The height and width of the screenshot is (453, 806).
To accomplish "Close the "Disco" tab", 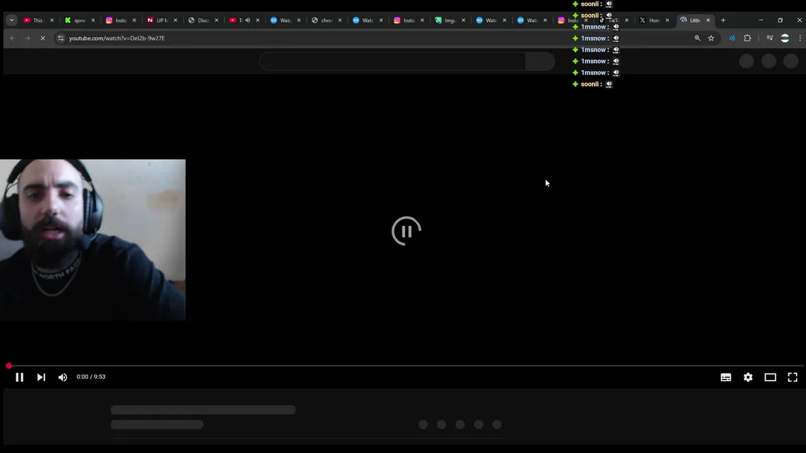I will click(216, 20).
